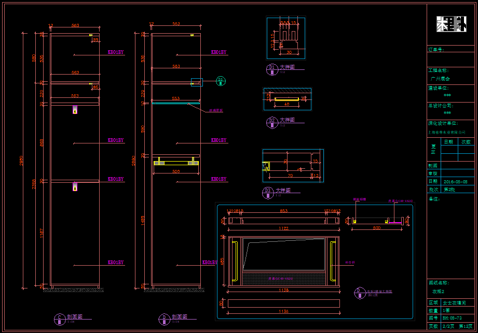The image size is (478, 333).
Task: Select the cyan D3 callout box on shelf
Action: pyautogui.click(x=197, y=82)
